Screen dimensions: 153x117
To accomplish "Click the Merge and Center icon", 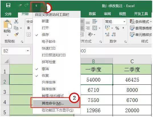I will click(95, 28).
